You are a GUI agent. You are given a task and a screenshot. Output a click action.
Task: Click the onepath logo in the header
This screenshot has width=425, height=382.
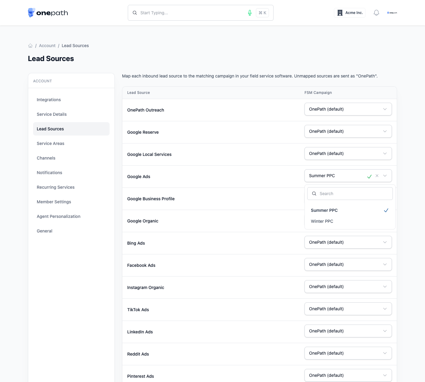(48, 13)
